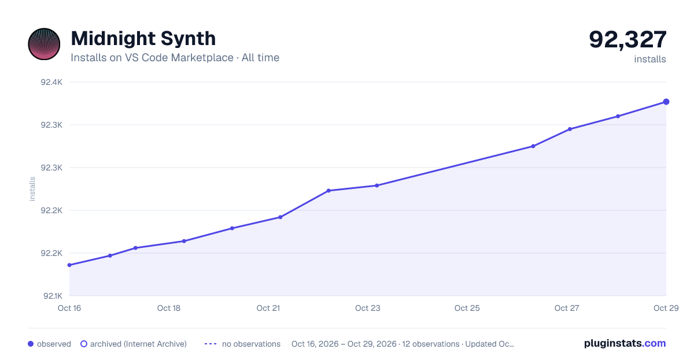
Task: Click the Midnight Synth extension logo
Action: pyautogui.click(x=44, y=44)
